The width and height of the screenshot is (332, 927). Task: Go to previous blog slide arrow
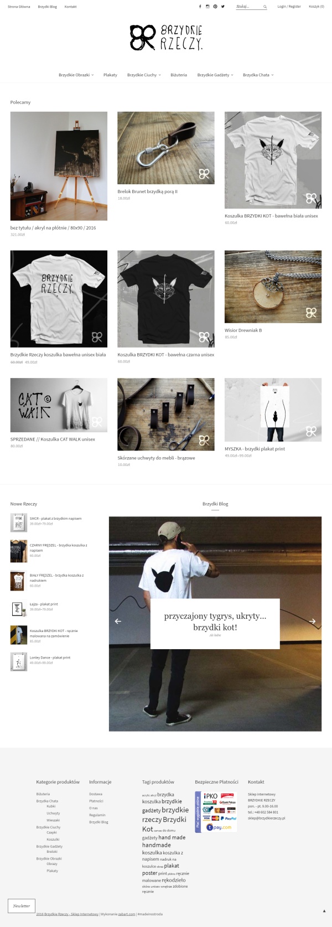pyautogui.click(x=118, y=621)
